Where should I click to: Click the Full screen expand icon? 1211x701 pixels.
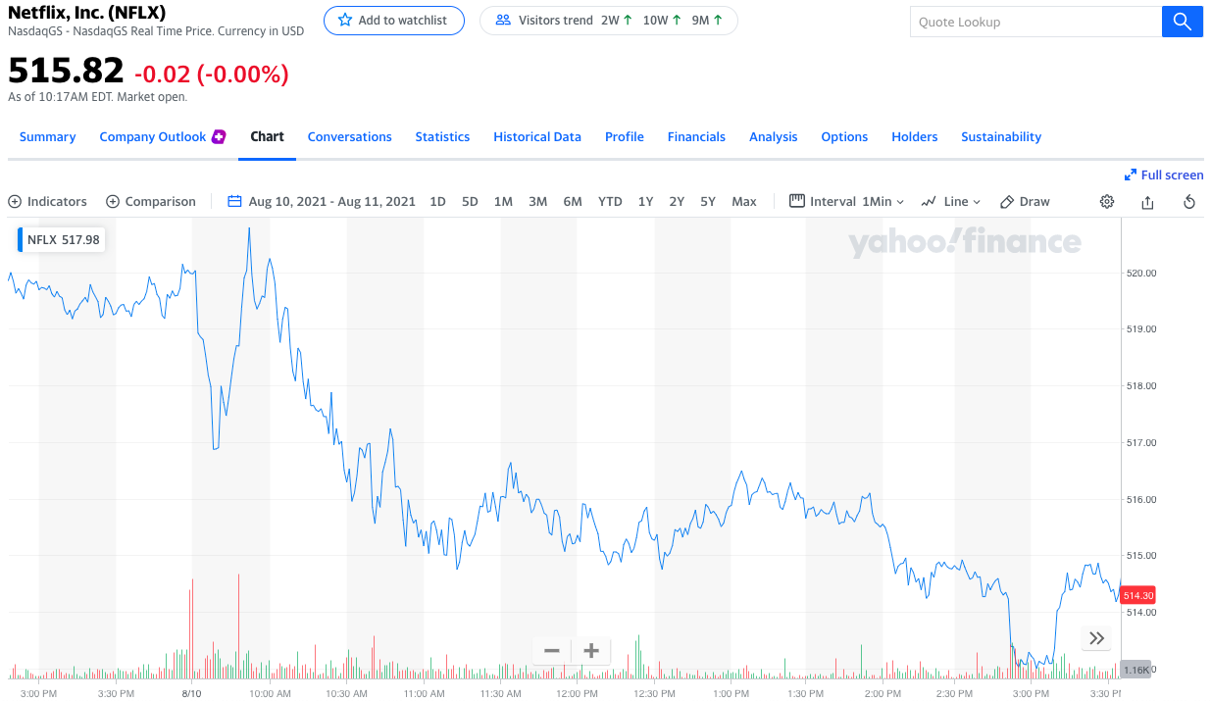[x=1131, y=175]
